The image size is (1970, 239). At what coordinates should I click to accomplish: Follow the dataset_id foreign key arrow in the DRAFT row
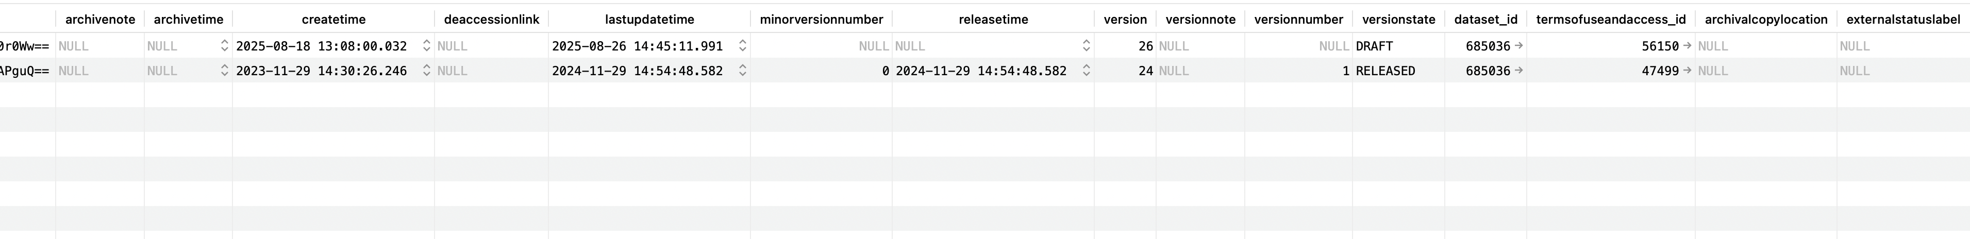coord(1519,46)
